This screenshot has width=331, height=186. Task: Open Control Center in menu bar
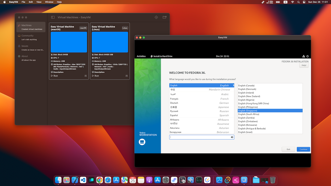304,2
